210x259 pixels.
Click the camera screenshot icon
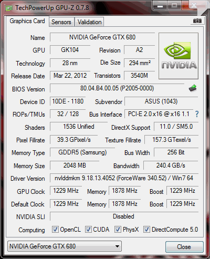pos(197,21)
